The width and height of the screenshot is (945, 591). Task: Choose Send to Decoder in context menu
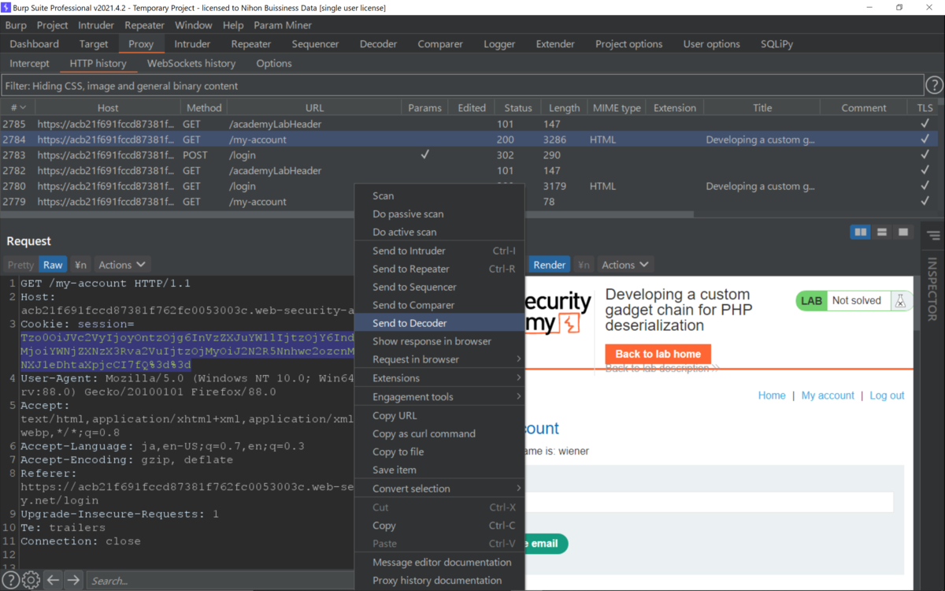[x=439, y=323]
